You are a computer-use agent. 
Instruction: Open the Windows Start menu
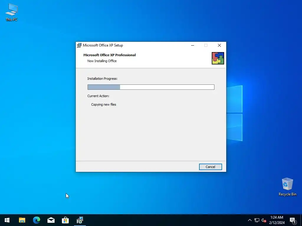[x=7, y=220]
